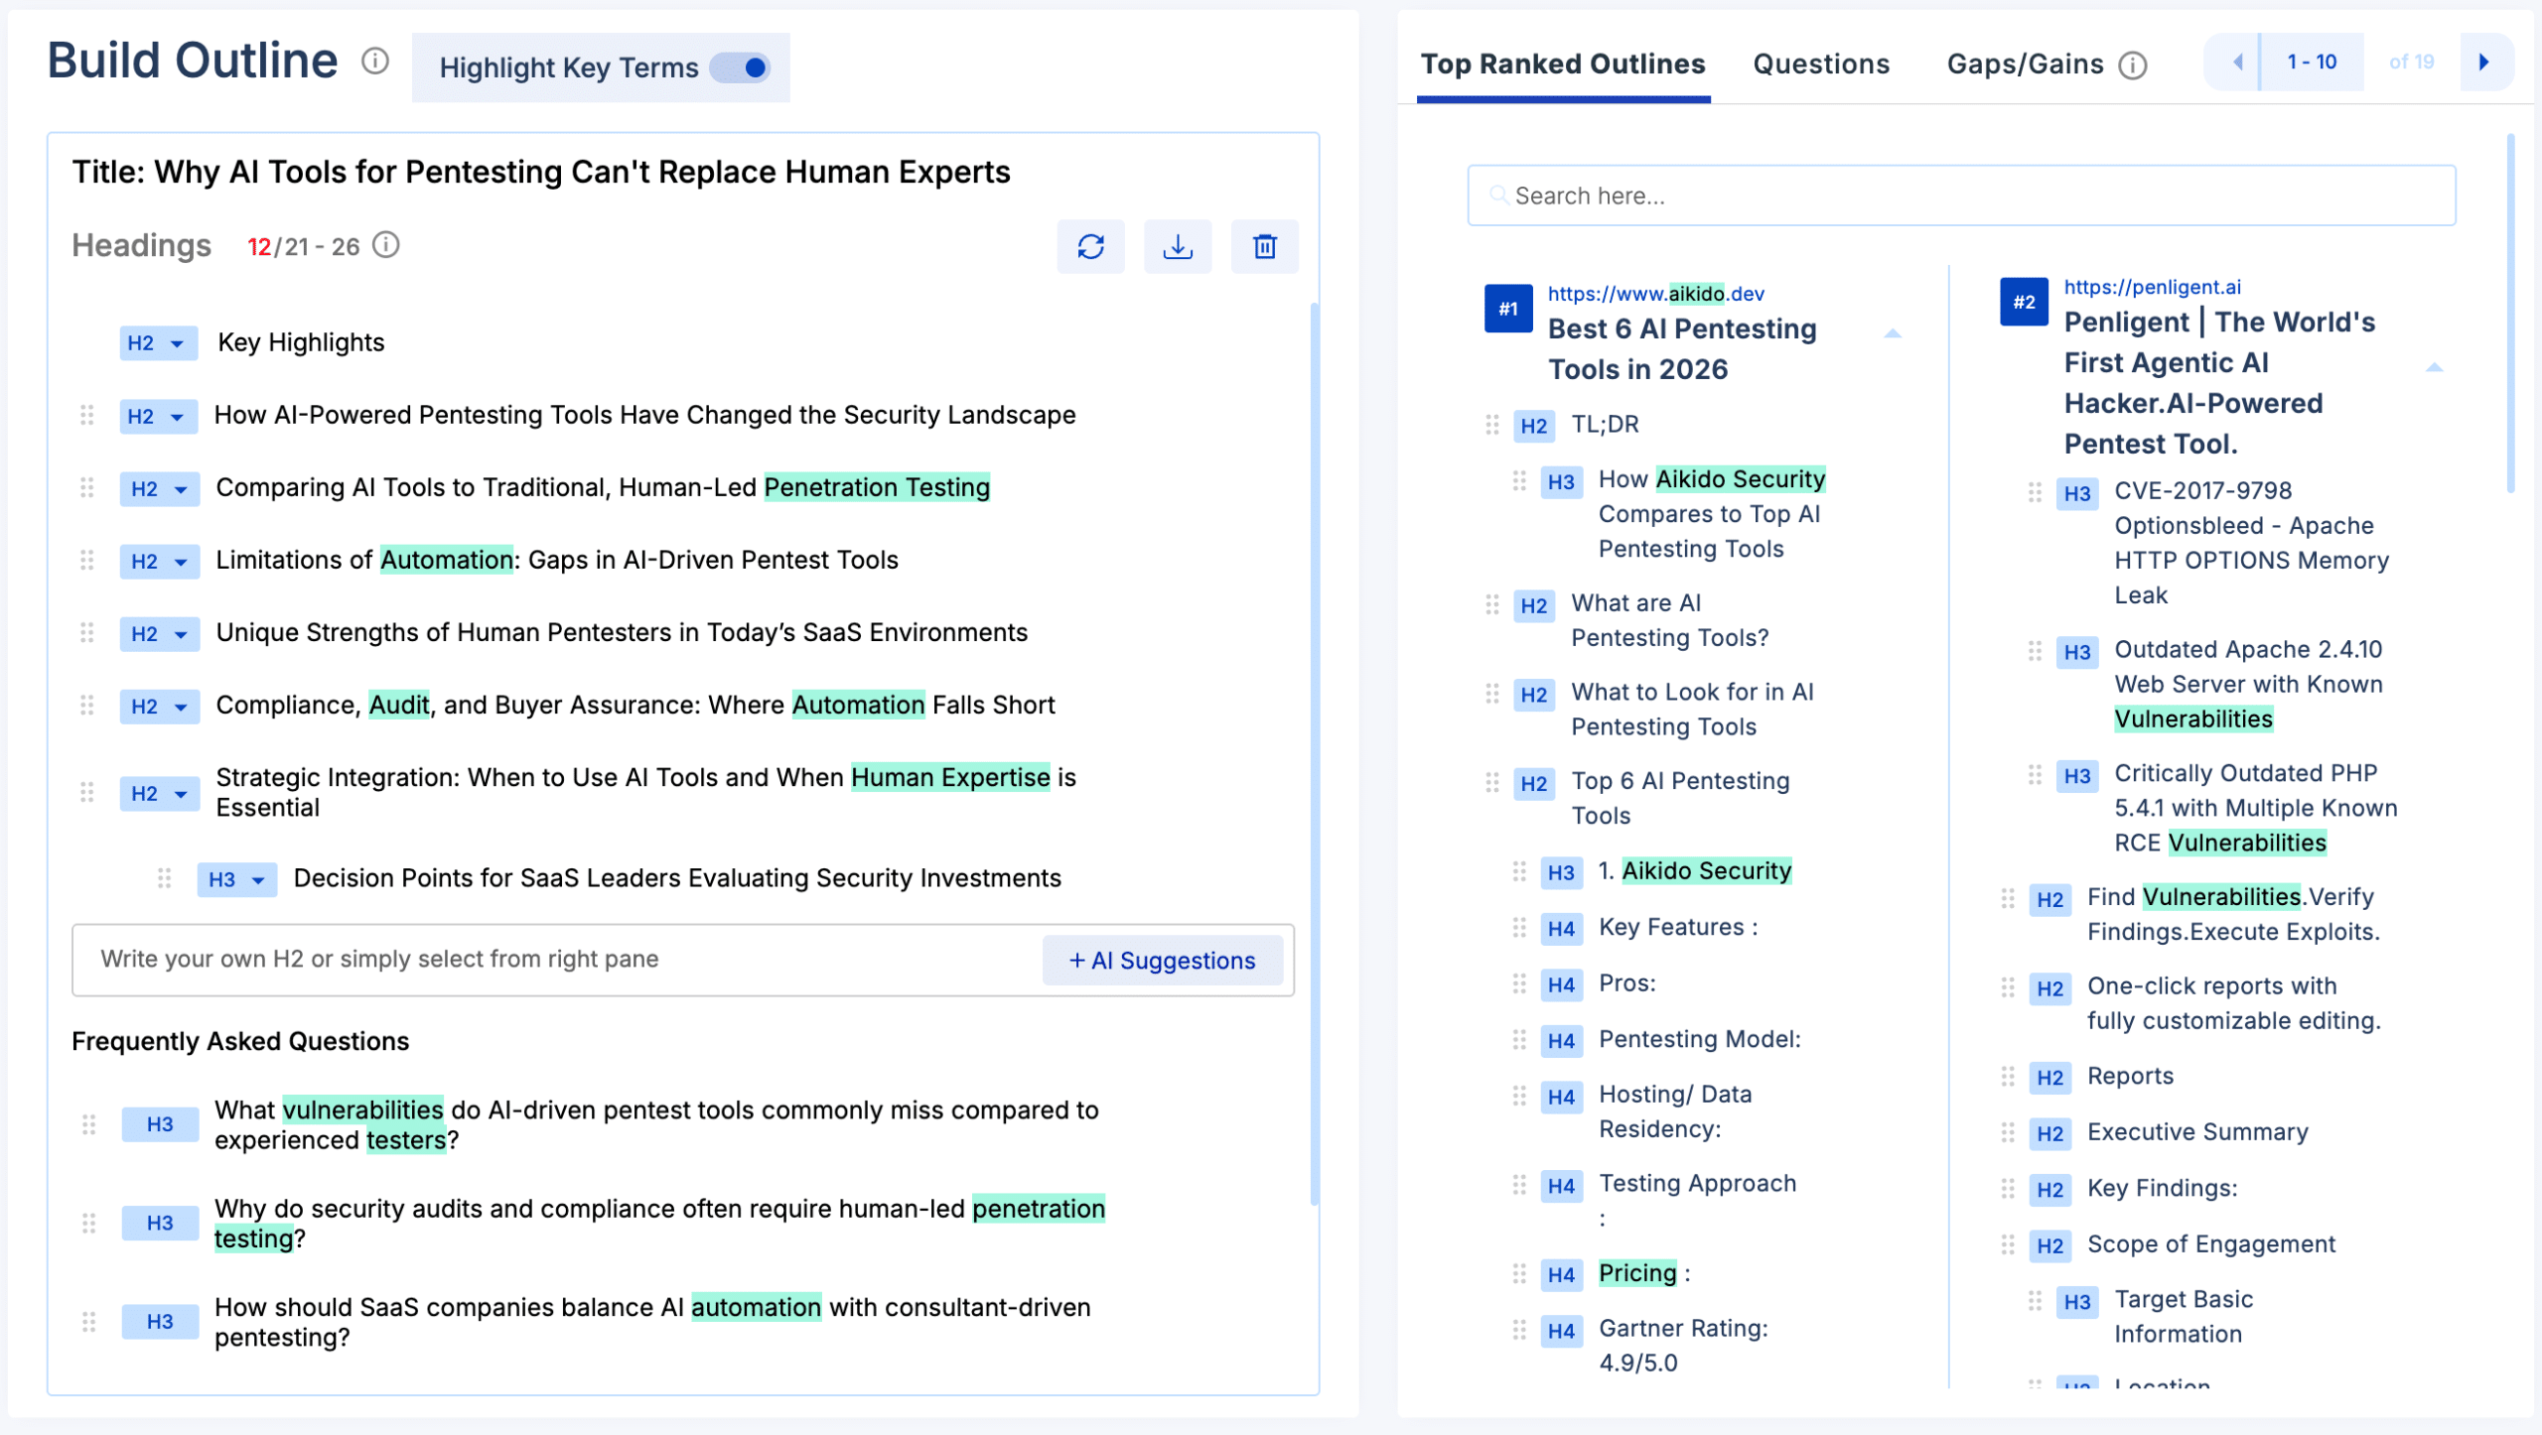Click the Search here input field
Viewport: 2542px width, 1435px height.
pos(1961,196)
